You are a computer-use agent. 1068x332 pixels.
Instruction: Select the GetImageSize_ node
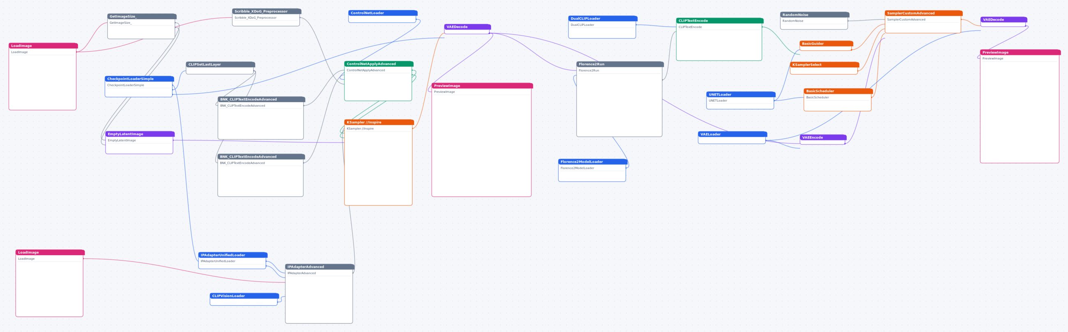click(x=141, y=27)
